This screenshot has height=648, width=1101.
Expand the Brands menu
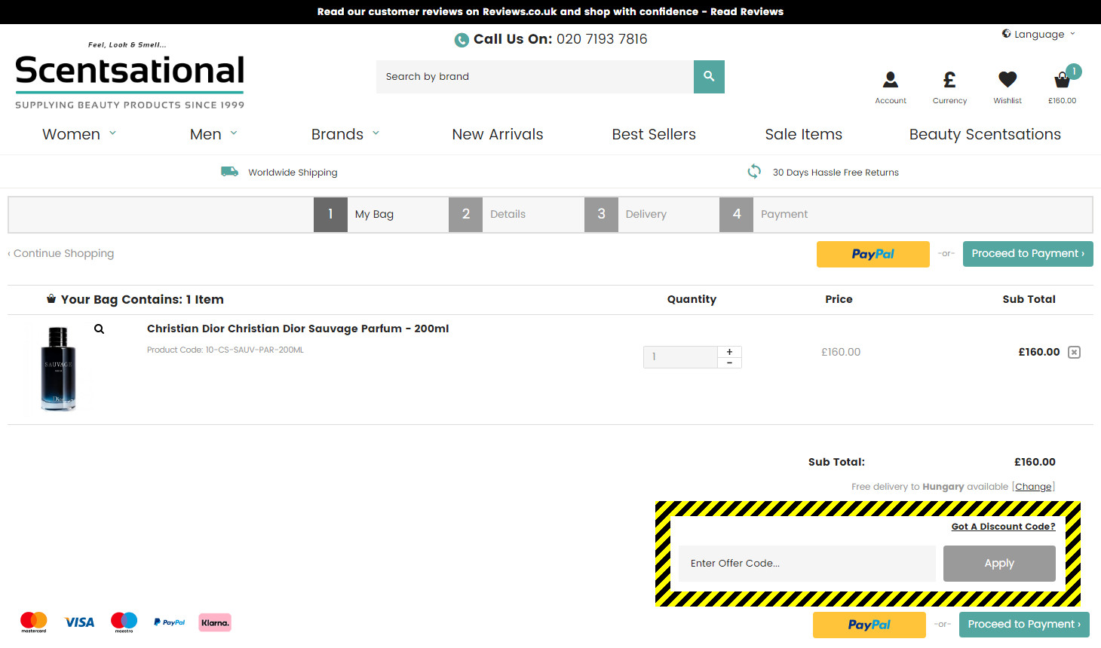coord(345,134)
